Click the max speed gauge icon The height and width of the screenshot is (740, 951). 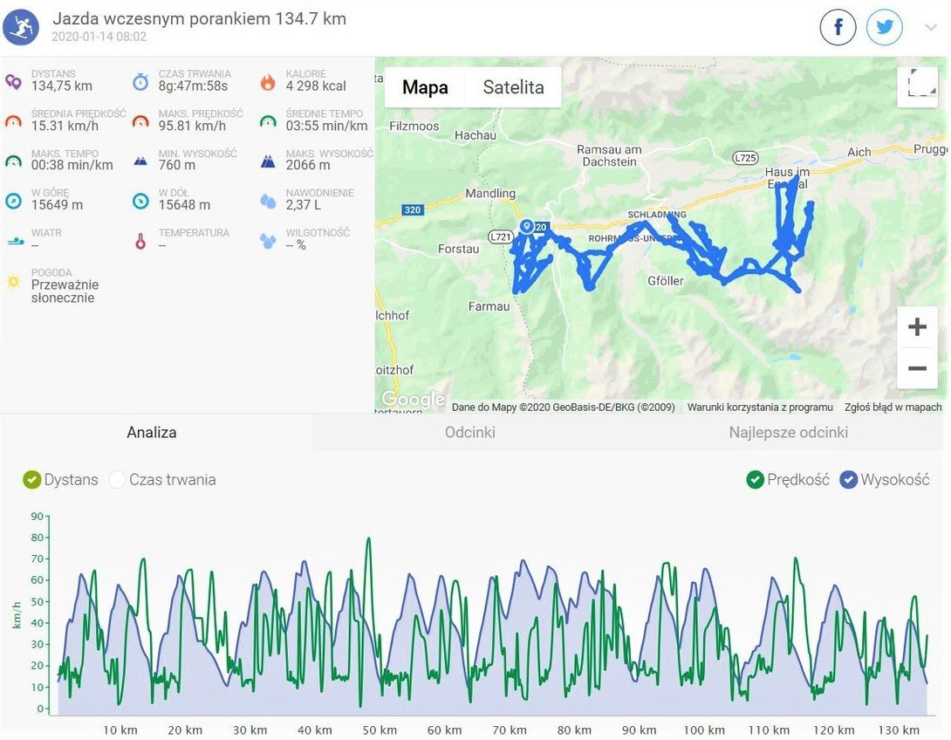[140, 121]
